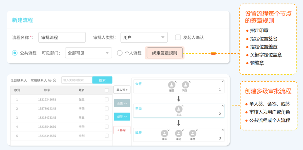Click the minus icon next to 常用联系人

click(x=54, y=81)
